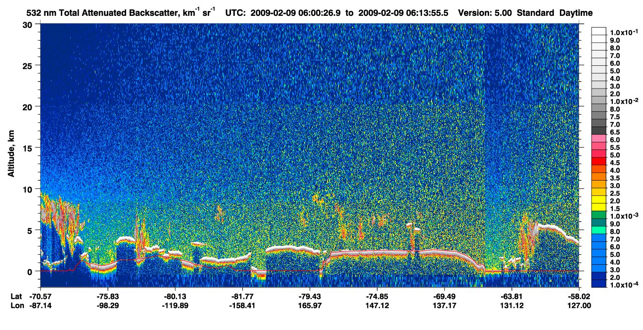
Task: Click longitude value '165.97'
Action: [x=310, y=305]
